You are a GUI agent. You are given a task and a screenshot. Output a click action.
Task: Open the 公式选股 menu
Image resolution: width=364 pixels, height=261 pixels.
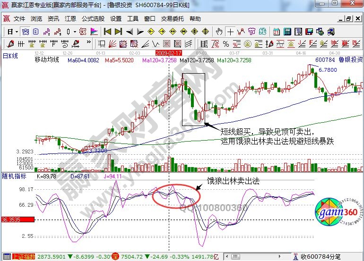pyautogui.click(x=93, y=19)
